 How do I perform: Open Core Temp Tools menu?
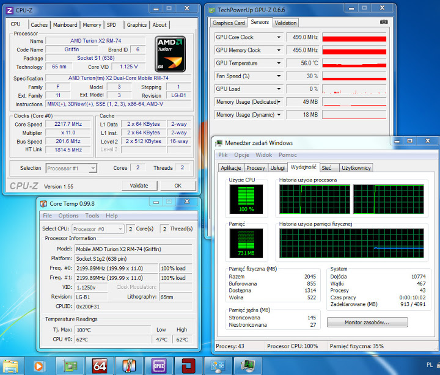pos(92,216)
